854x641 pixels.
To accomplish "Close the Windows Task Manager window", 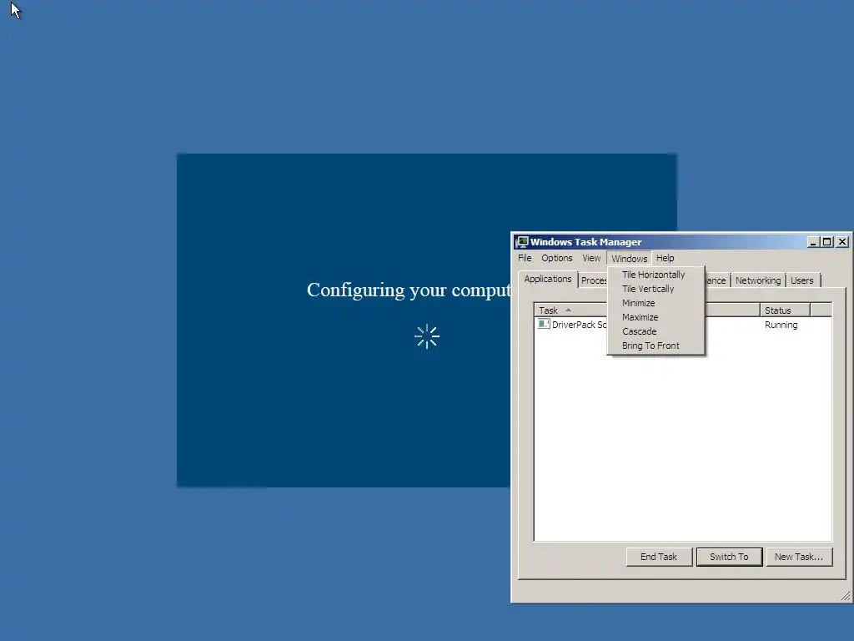I will click(x=842, y=242).
